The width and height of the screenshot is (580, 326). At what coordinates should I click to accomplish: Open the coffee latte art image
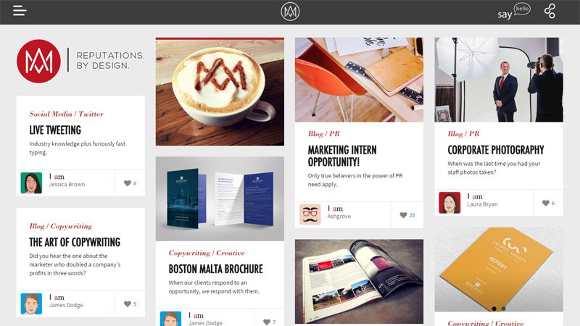(220, 92)
